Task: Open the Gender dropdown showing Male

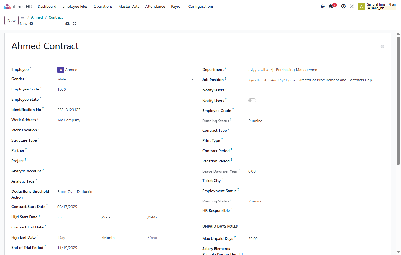Action: coord(125,79)
